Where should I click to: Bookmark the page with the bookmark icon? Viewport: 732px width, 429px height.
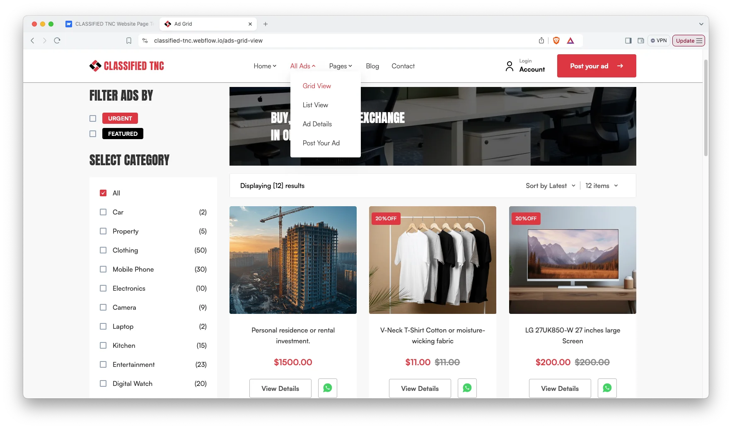[x=129, y=41]
